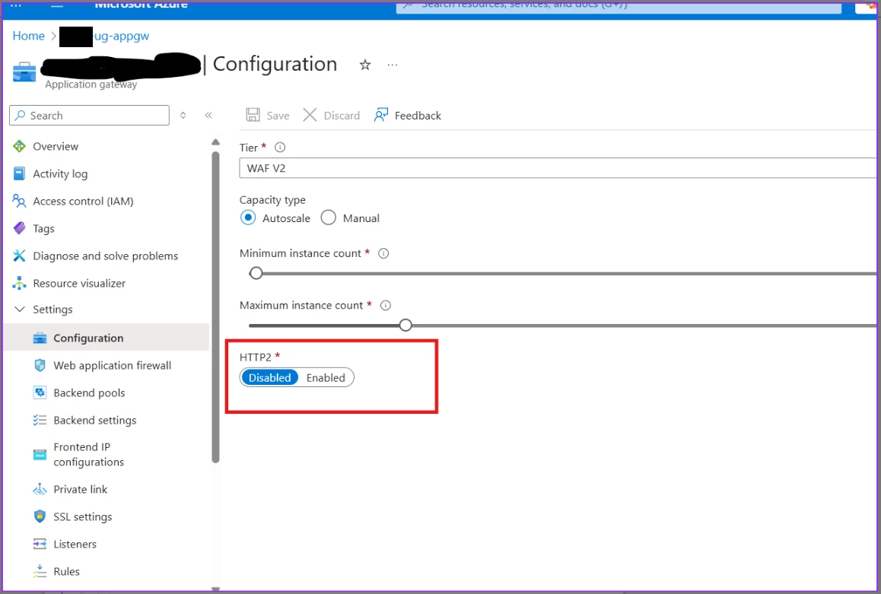The height and width of the screenshot is (594, 881).
Task: Select the Autoscale capacity type
Action: click(x=248, y=218)
